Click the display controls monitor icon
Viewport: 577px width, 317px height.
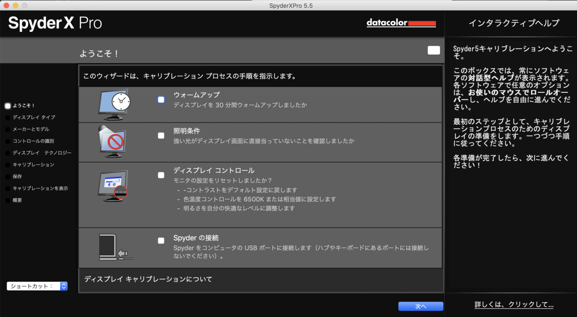(114, 185)
